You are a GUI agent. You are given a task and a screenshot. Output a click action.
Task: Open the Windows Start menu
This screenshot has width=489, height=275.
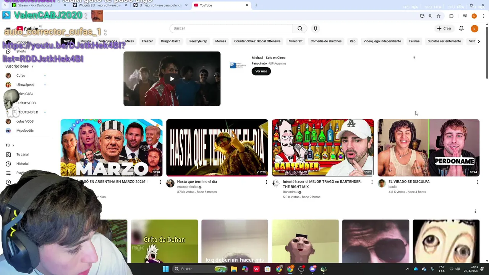tap(165, 269)
